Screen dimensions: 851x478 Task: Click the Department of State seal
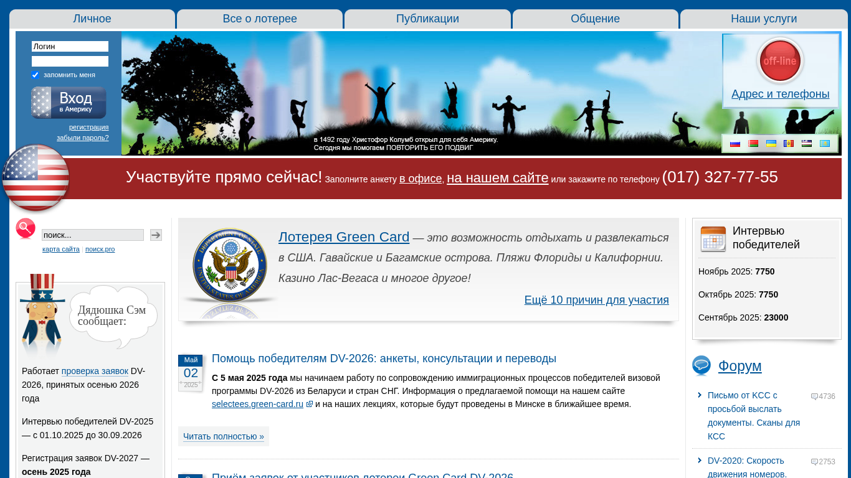pyautogui.click(x=231, y=266)
